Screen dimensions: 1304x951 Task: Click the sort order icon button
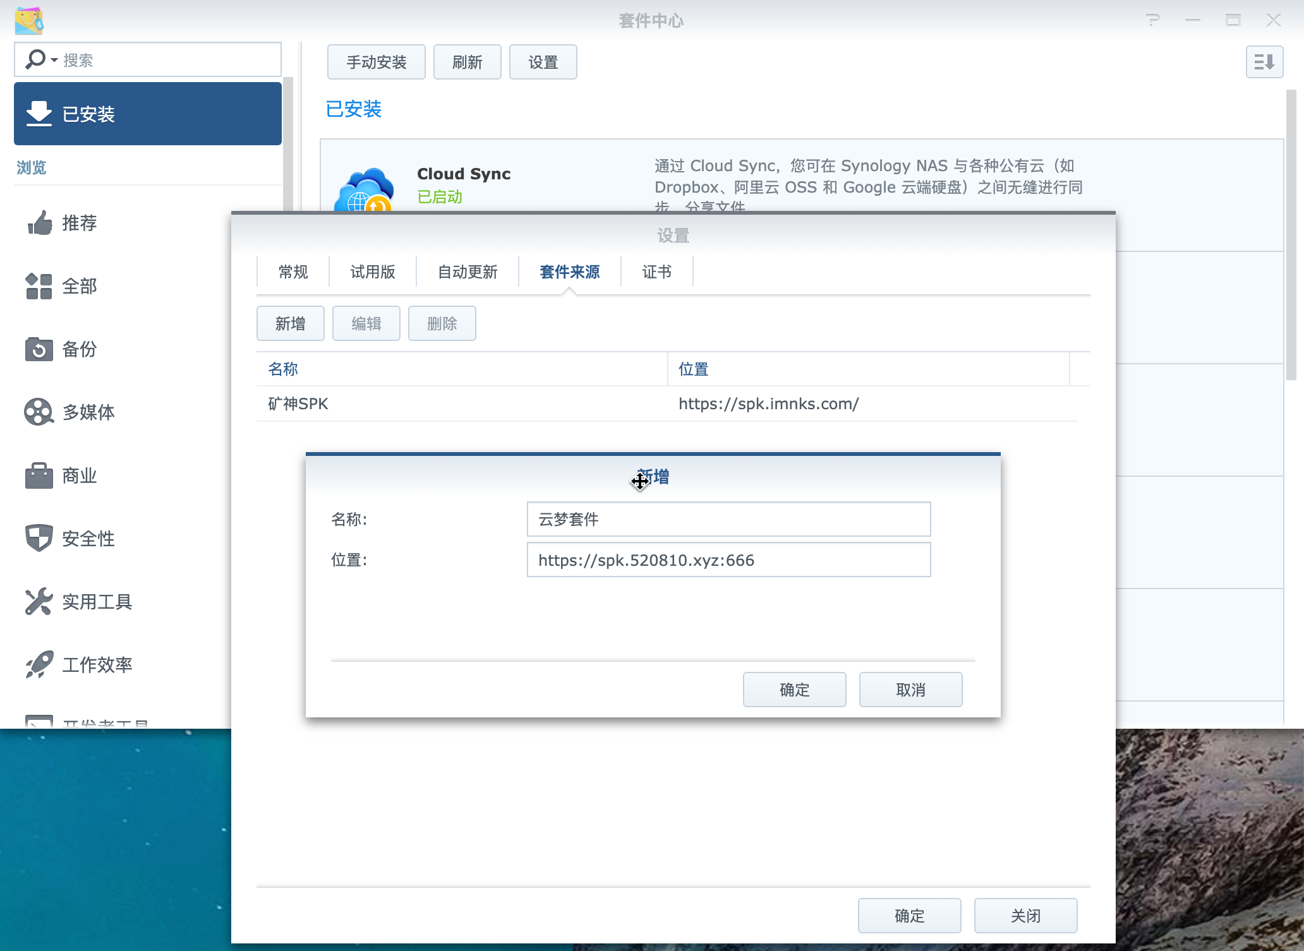coord(1265,62)
